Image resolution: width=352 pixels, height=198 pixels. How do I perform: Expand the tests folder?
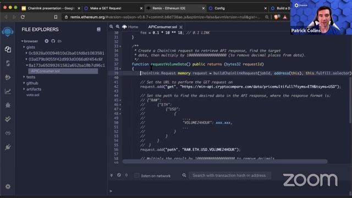coord(24,77)
